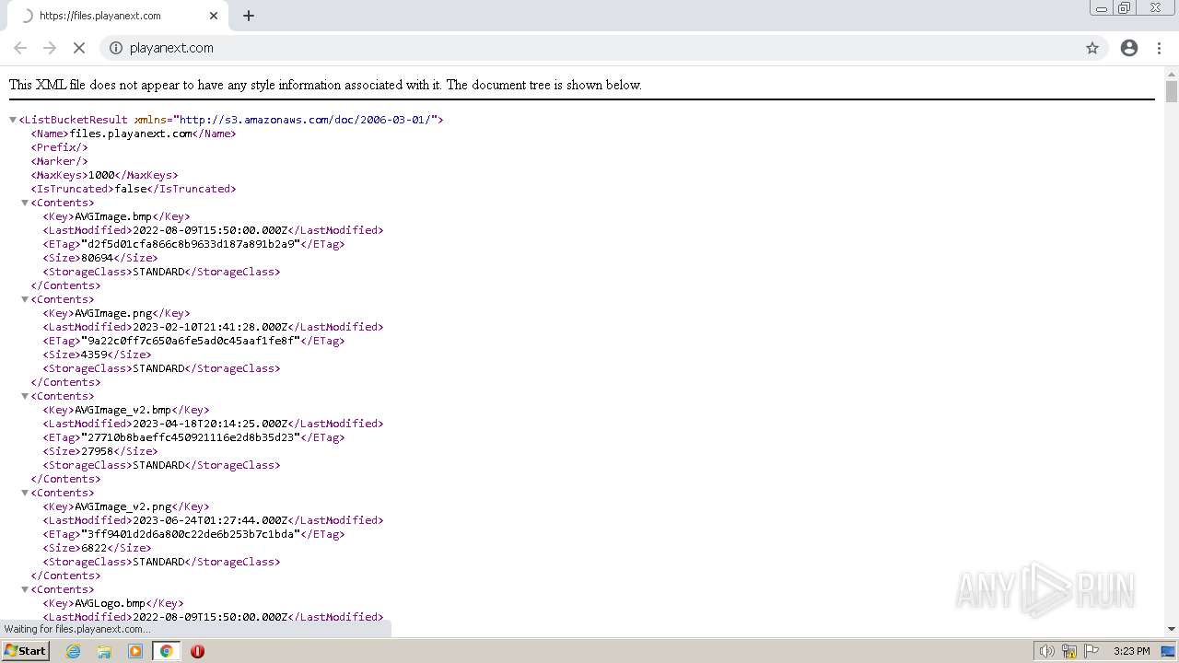Viewport: 1179px width, 663px height.
Task: Click the ETag starting with d2f5d01c
Action: pyautogui.click(x=191, y=244)
